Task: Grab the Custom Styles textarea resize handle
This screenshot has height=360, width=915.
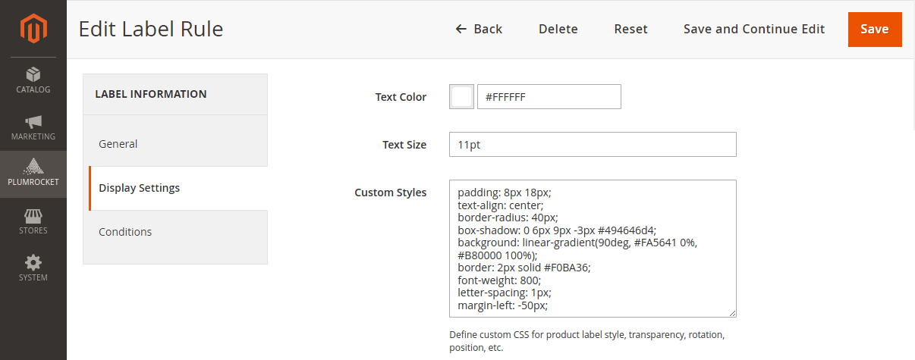Action: click(732, 313)
